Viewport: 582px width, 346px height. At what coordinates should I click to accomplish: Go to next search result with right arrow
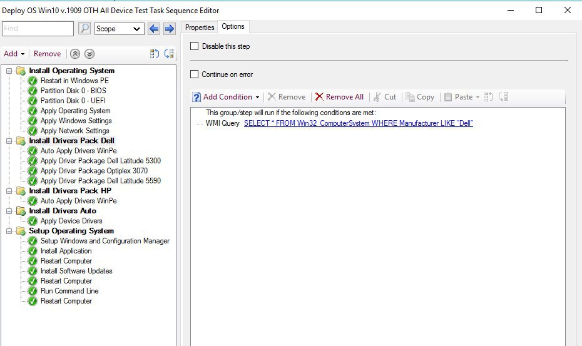point(169,29)
